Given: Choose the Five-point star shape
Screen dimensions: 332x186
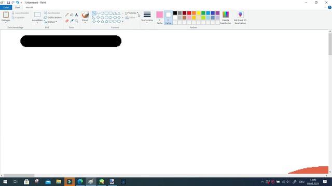Looking at the screenshot, I should click(102, 21).
